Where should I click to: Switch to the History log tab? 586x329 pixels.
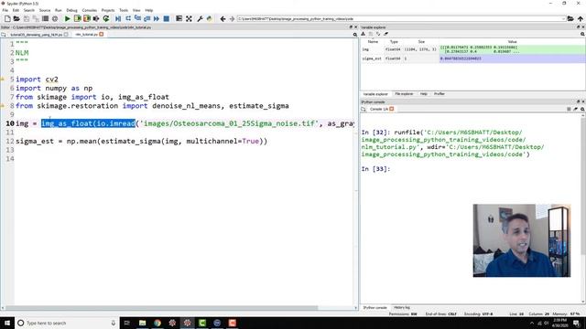[402, 307]
